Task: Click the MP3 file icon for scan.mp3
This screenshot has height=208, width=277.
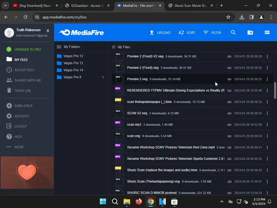Action: point(119,125)
